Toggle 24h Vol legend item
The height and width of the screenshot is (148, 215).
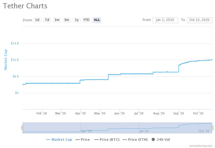(x=163, y=139)
